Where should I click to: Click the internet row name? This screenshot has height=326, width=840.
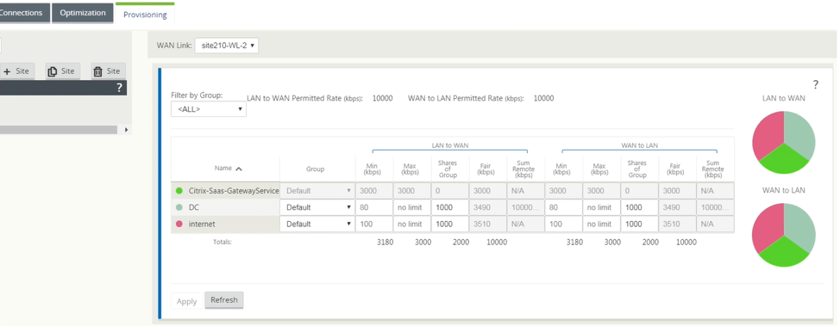[x=202, y=224]
